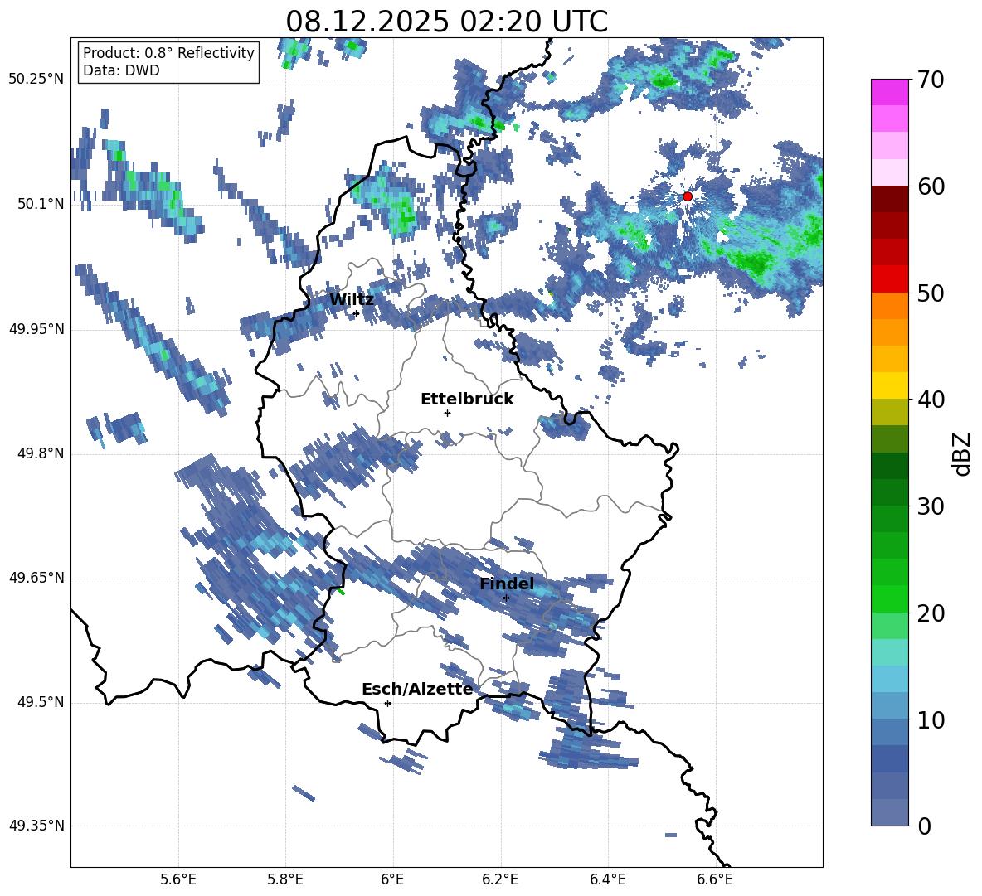Click the colorbar tick label '40'
This screenshot has width=982, height=896.
click(930, 400)
